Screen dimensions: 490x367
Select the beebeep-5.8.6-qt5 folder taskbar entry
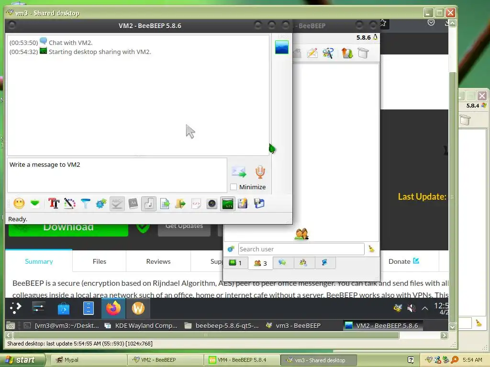(x=222, y=325)
